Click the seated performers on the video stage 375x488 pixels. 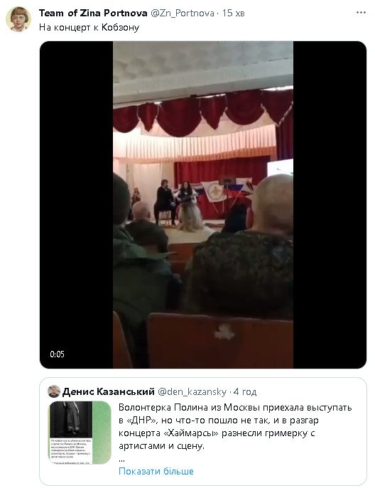(178, 204)
